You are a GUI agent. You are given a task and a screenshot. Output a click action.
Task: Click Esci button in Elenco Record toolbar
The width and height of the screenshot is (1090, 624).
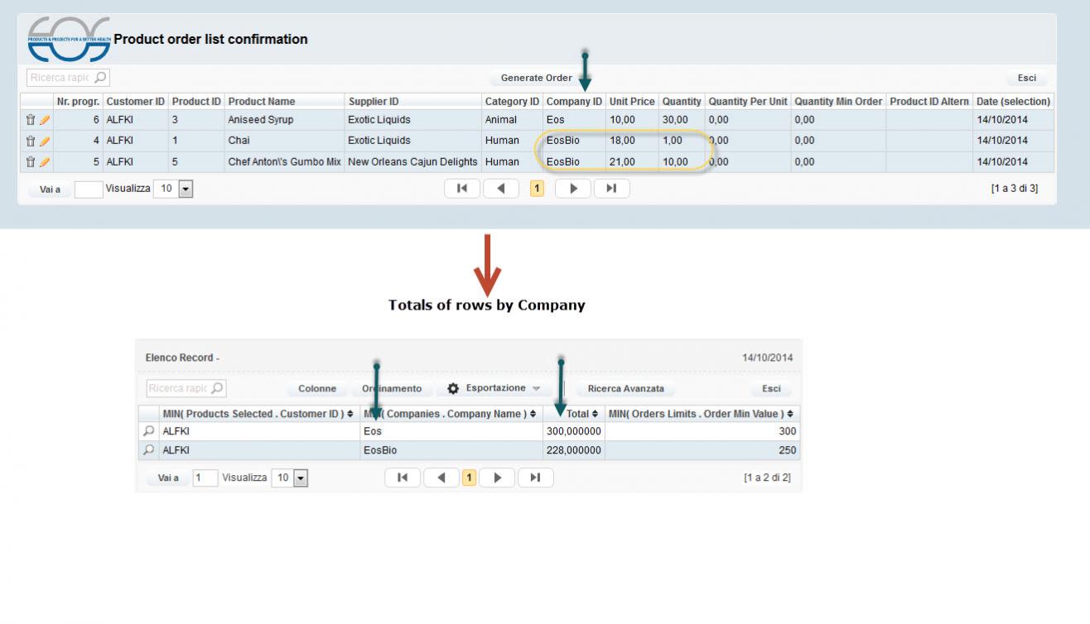771,388
